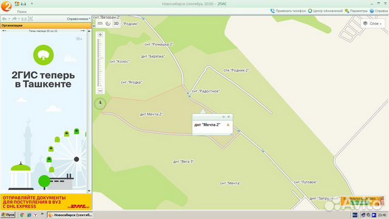Open the Параметры settings
Image resolution: width=389 pixels, height=219 pixels.
click(x=356, y=11)
